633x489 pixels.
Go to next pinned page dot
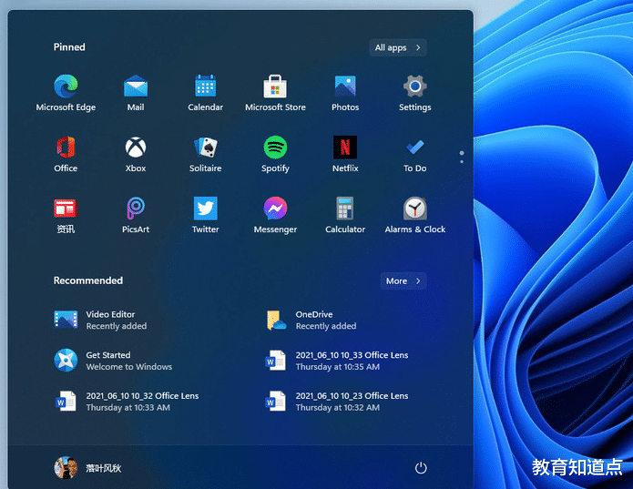[x=462, y=162]
